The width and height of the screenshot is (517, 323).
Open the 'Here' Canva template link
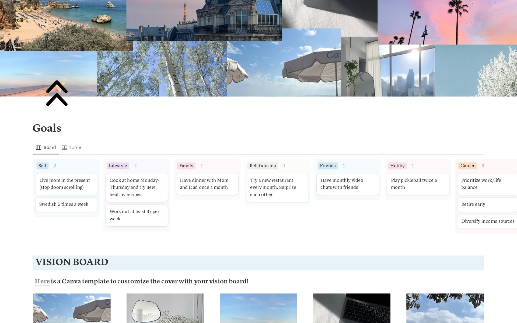(42, 281)
